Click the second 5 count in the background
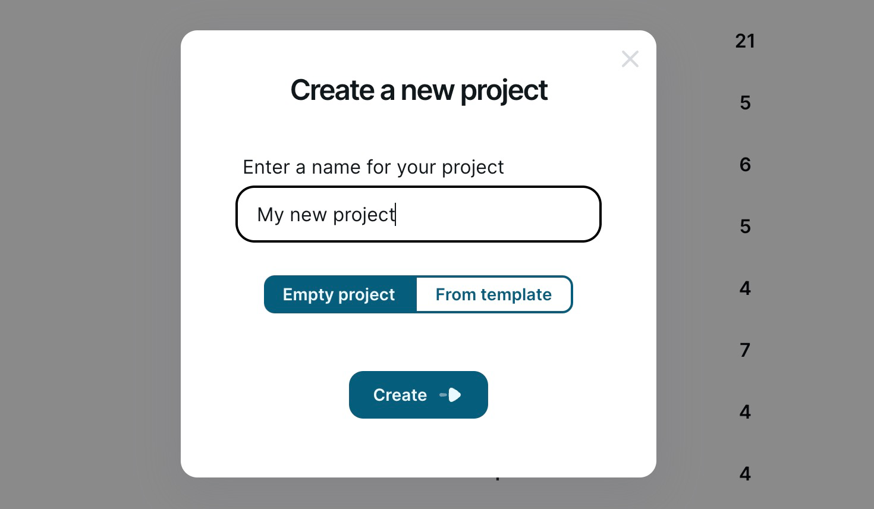The height and width of the screenshot is (509, 874). 744,227
